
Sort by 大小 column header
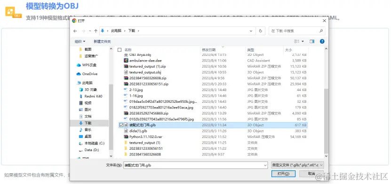click(x=288, y=50)
